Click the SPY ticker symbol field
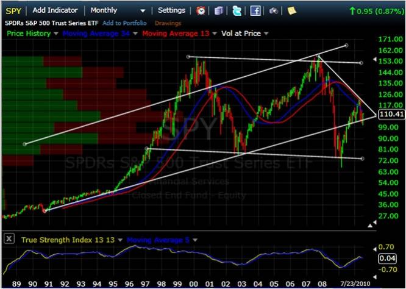This screenshot has width=406, height=289. (x=14, y=10)
